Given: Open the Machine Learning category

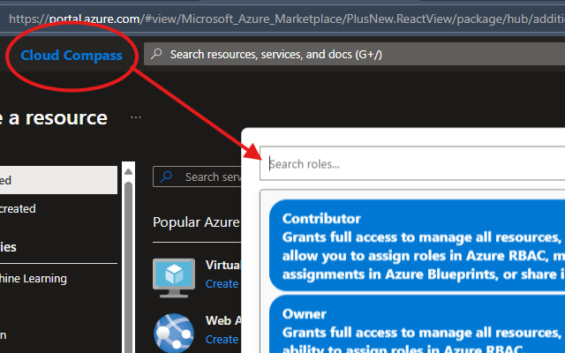Looking at the screenshot, I should (35, 278).
